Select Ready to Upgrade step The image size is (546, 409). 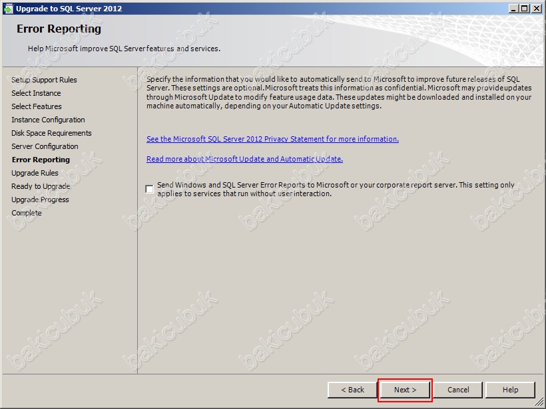[x=41, y=186]
